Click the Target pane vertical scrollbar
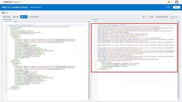The height and width of the screenshot is (102, 182). point(178,60)
